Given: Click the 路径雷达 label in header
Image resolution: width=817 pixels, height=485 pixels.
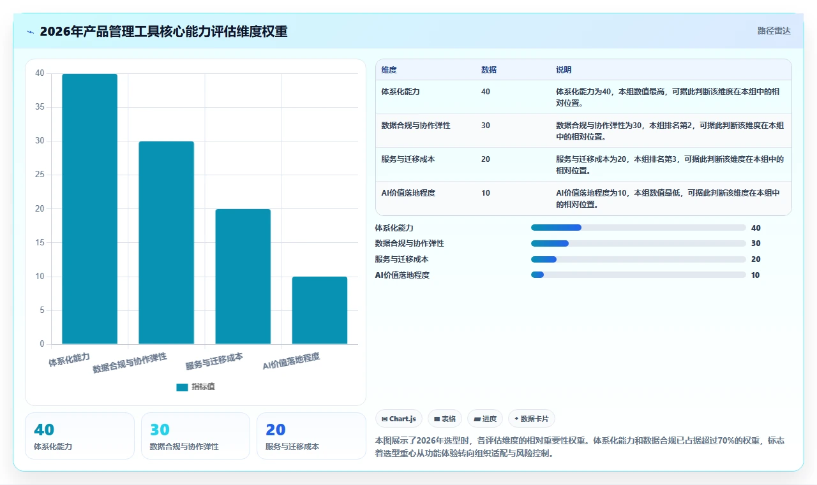Looking at the screenshot, I should point(774,31).
